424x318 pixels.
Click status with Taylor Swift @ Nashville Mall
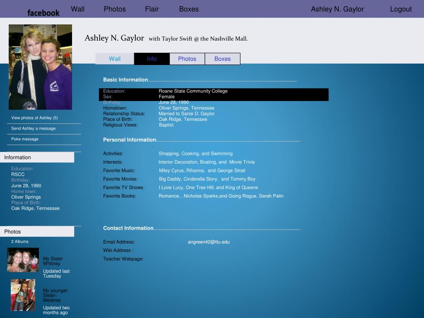pyautogui.click(x=198, y=39)
